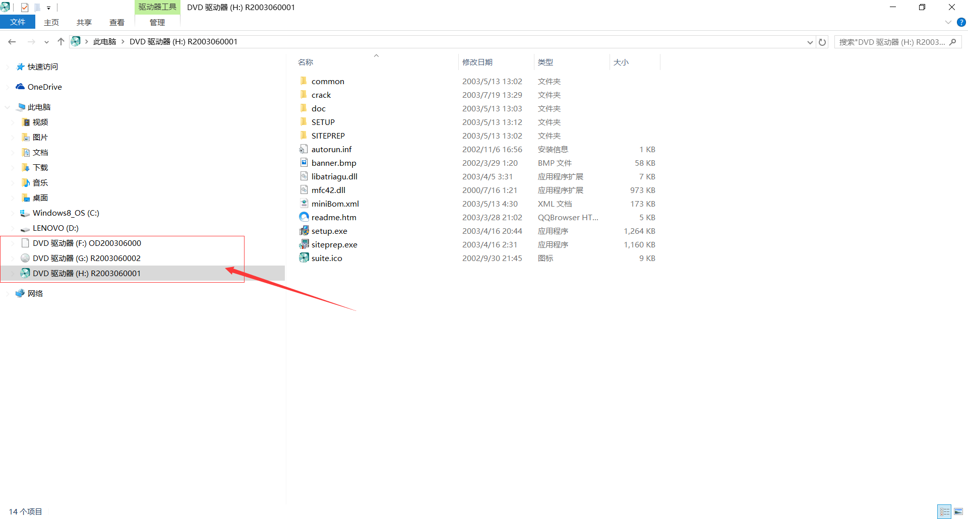This screenshot has height=519, width=968.
Task: Click the Drive Tools (驱动器工具) tab header
Action: click(157, 7)
